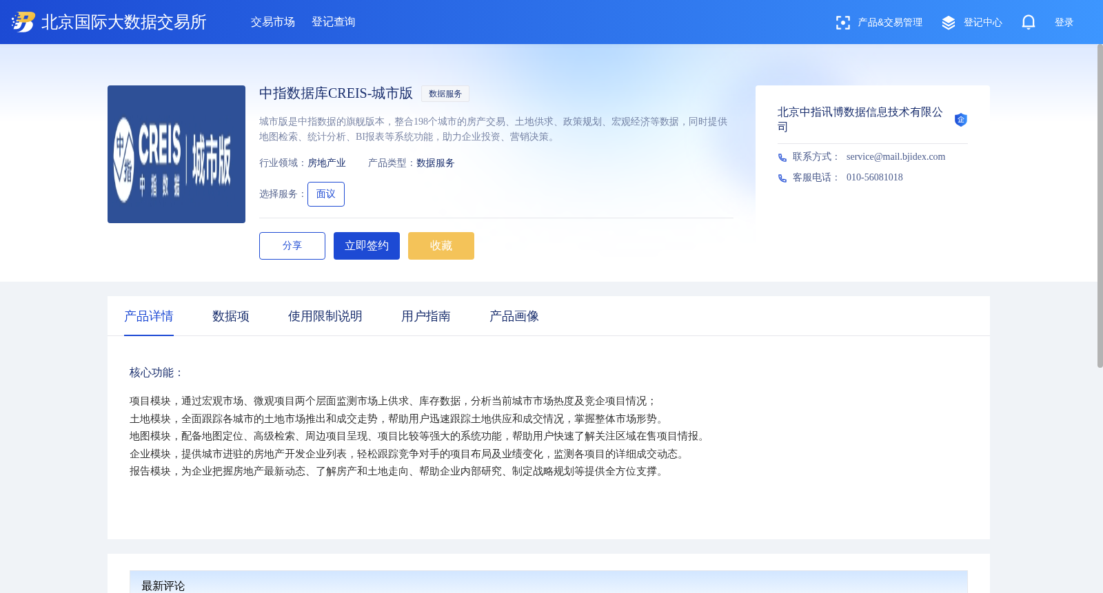The width and height of the screenshot is (1103, 593).
Task: Click the 核心功能： heading
Action: coord(157,373)
